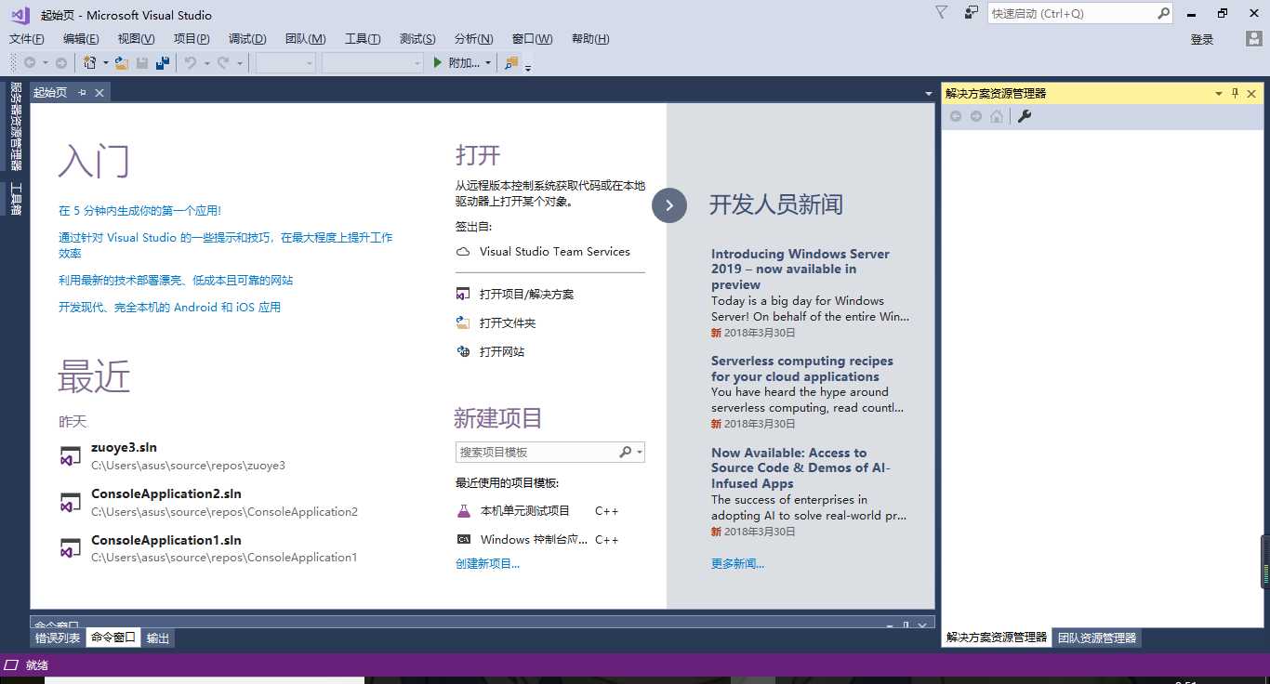Image resolution: width=1270 pixels, height=684 pixels.
Task: Click the round arrow to collapse developer news
Action: click(x=669, y=205)
